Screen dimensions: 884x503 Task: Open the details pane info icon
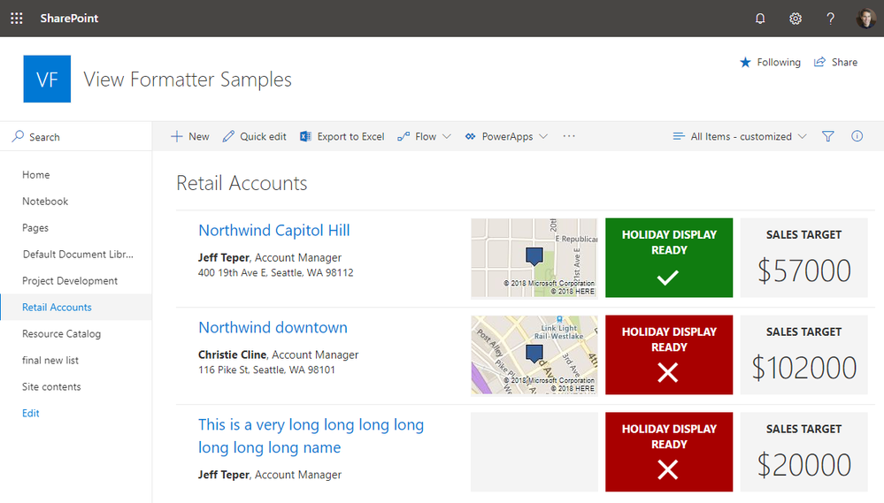(x=857, y=136)
